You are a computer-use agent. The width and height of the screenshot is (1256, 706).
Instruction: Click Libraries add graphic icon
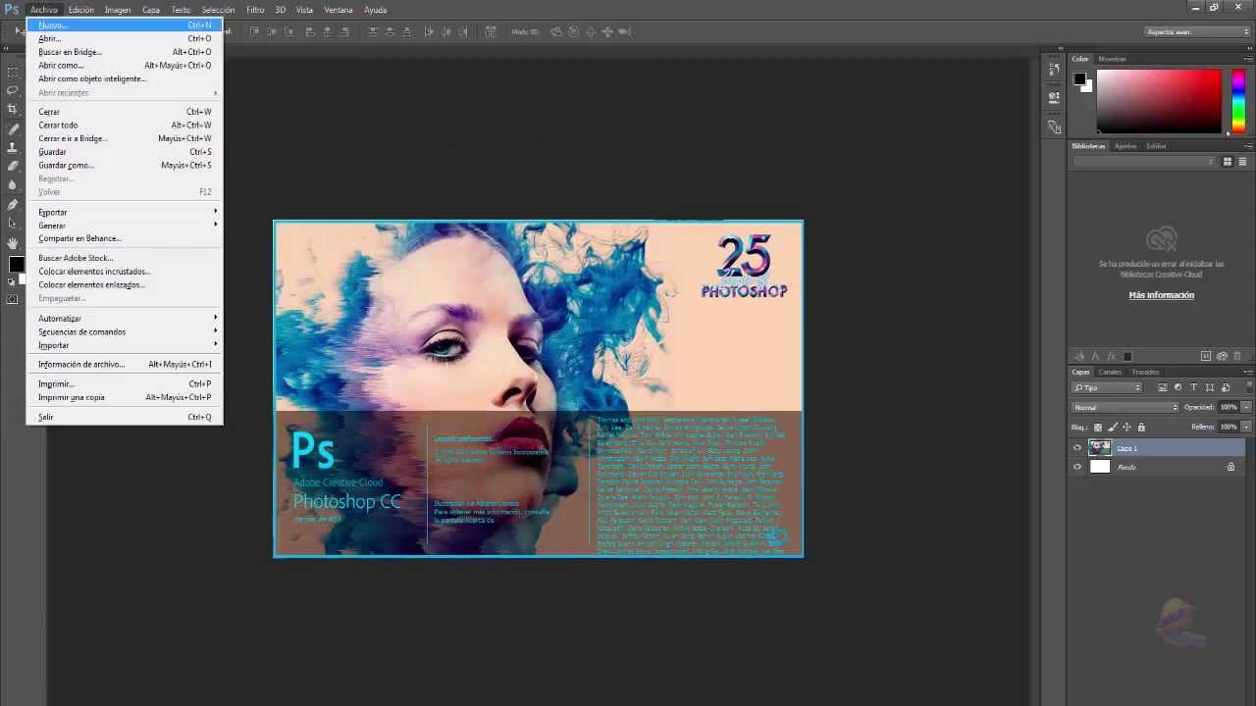point(1080,356)
